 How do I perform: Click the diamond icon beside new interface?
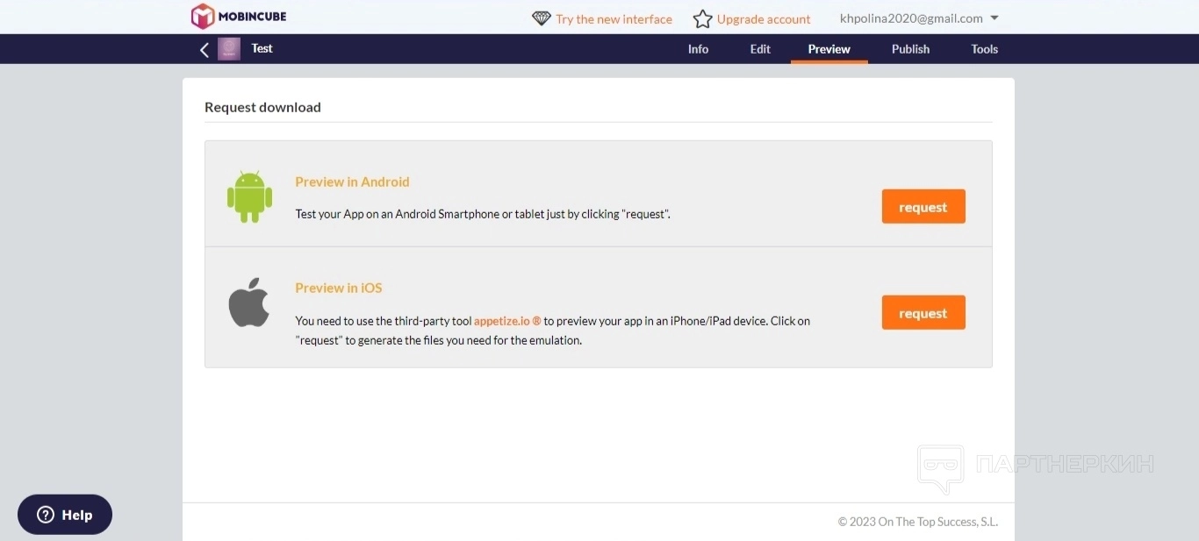(542, 18)
